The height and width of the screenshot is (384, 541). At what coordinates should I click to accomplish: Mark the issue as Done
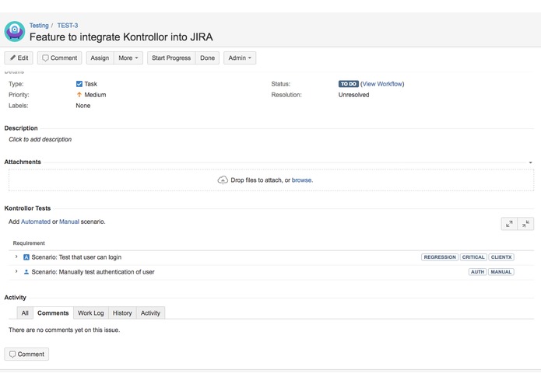(x=207, y=58)
